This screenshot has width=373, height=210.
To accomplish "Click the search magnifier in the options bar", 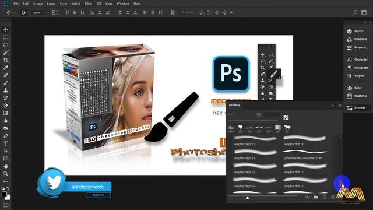I will coord(355,12).
